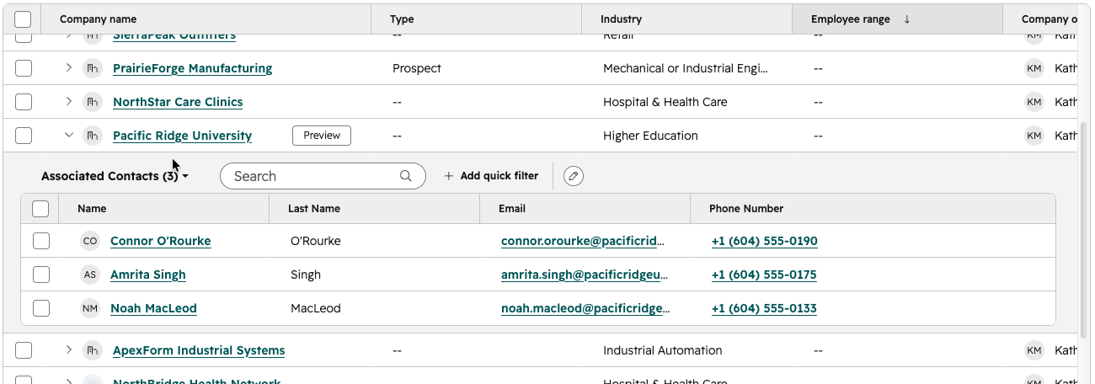Click the amrita.singh email link

coord(585,275)
